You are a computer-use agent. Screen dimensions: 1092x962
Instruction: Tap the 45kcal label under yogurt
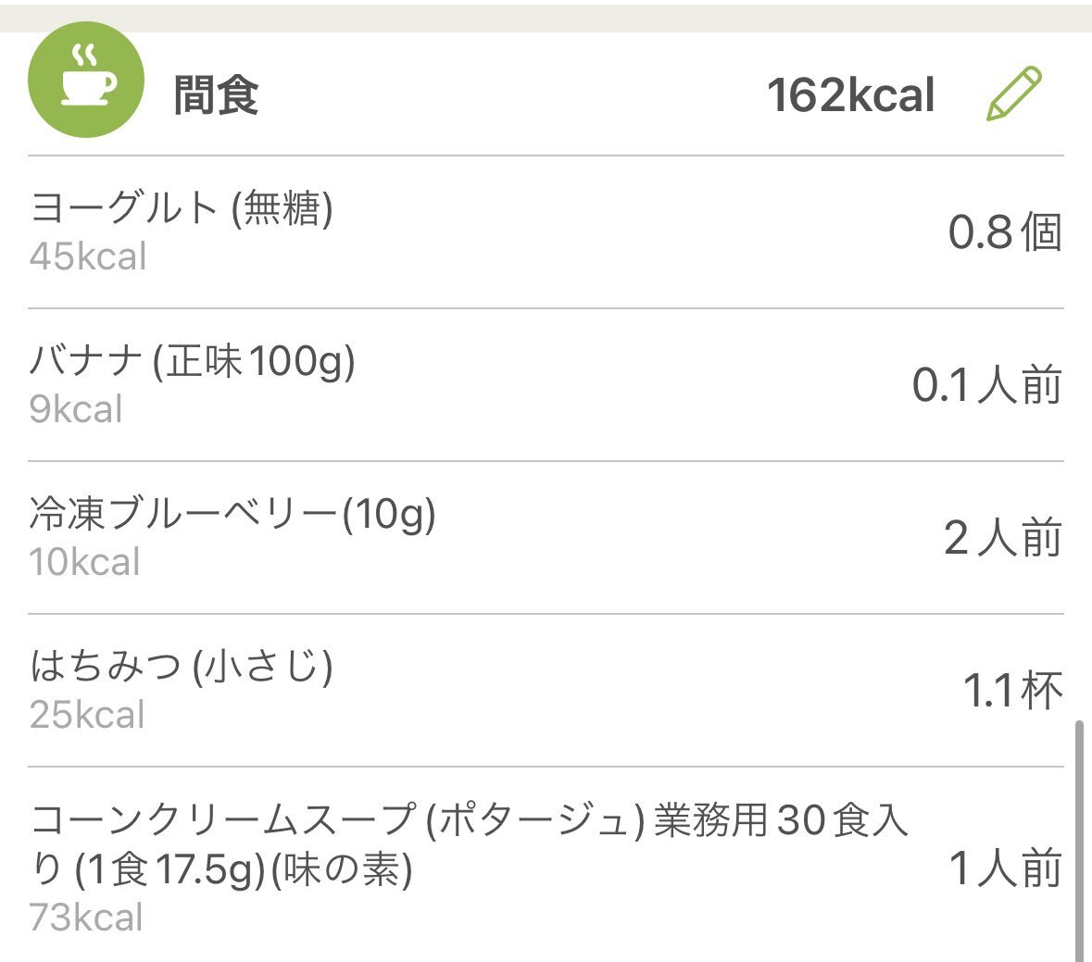(88, 256)
